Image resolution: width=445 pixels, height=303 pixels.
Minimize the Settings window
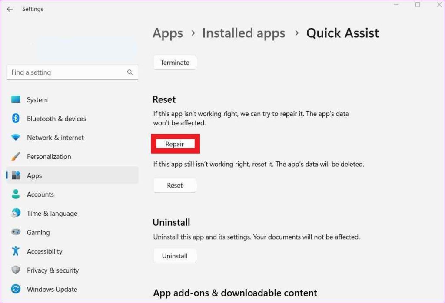pyautogui.click(x=396, y=4)
